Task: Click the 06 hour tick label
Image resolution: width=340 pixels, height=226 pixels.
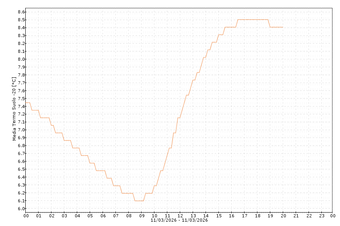Action: pyautogui.click(x=103, y=216)
